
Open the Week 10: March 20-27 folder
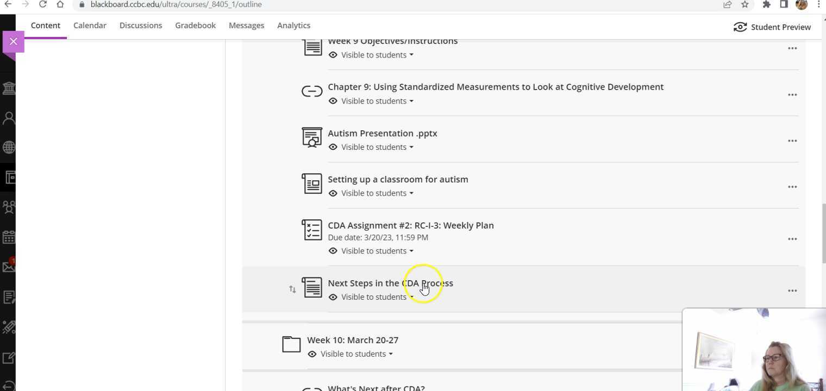coord(353,339)
